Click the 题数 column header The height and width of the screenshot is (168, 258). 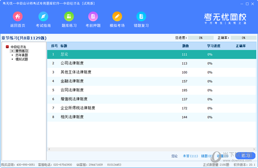tap(185, 46)
